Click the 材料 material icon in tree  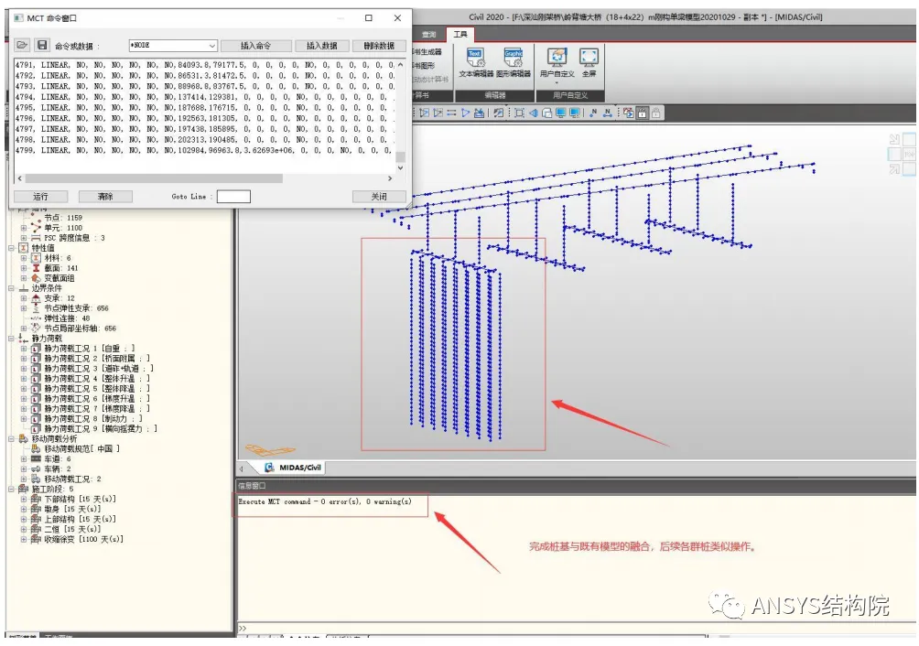click(x=36, y=258)
